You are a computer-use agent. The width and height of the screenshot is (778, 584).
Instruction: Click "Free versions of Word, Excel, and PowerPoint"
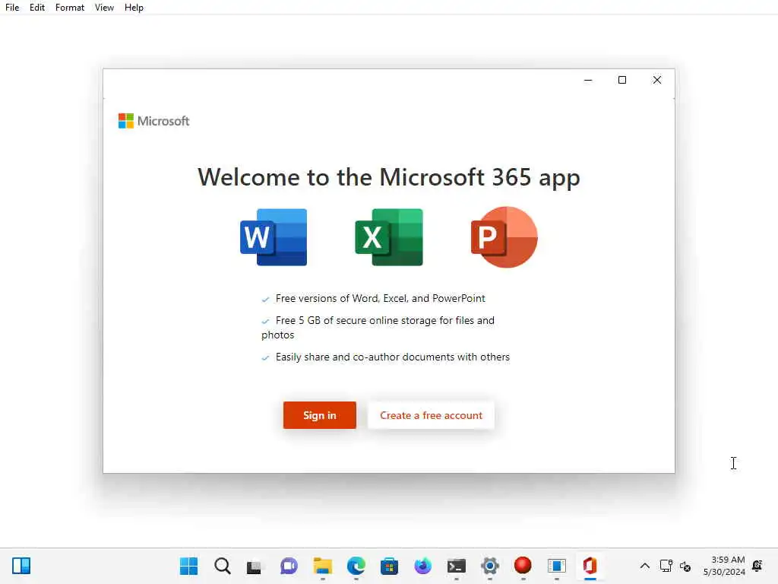click(x=381, y=298)
